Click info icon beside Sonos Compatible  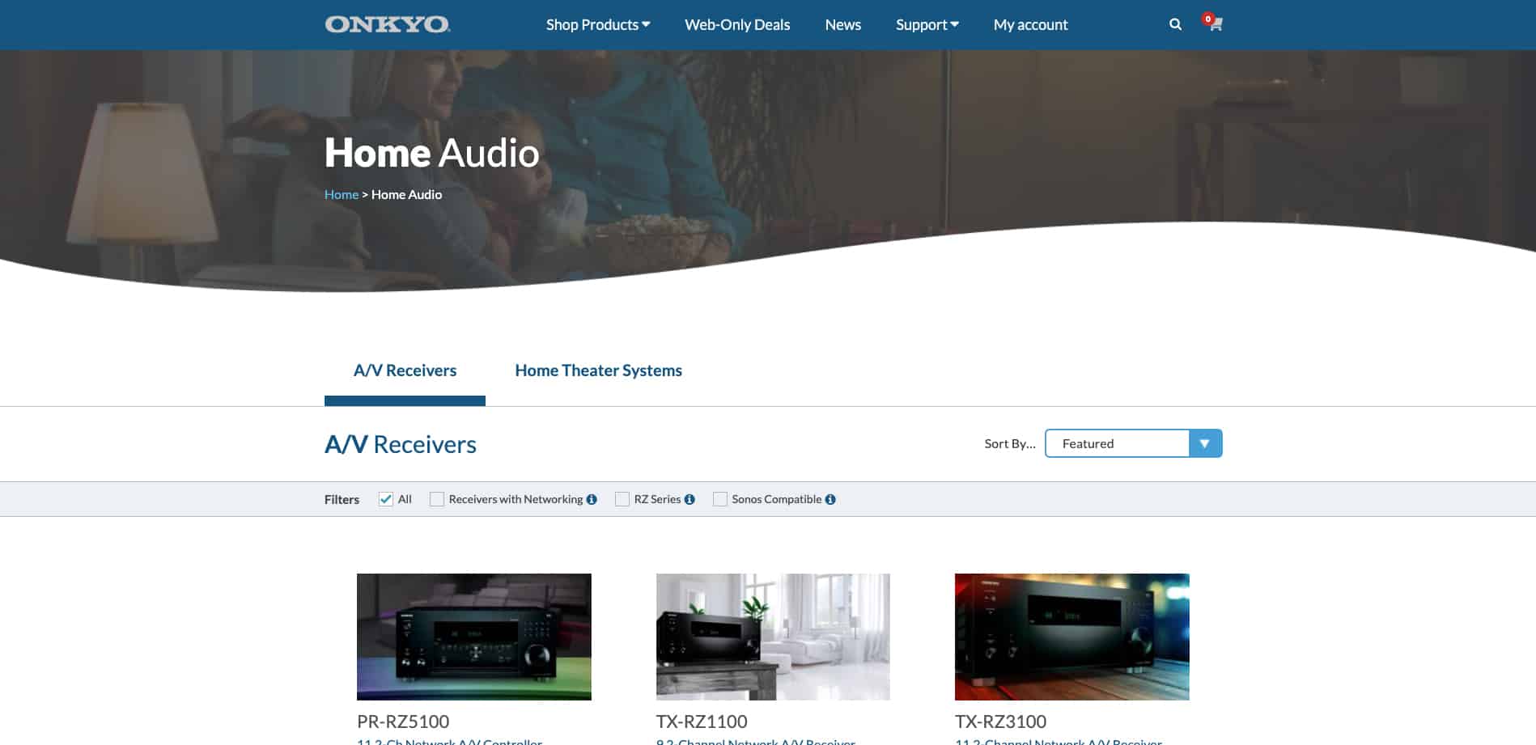830,499
